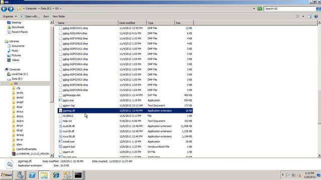
Task: Select the ggserr.log file
Action: [69, 105]
